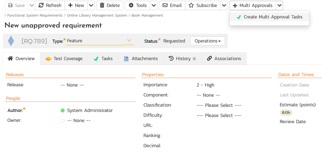Viewport: 322px width, 152px height.
Task: Click the Importance 2 - High value
Action: click(x=205, y=85)
